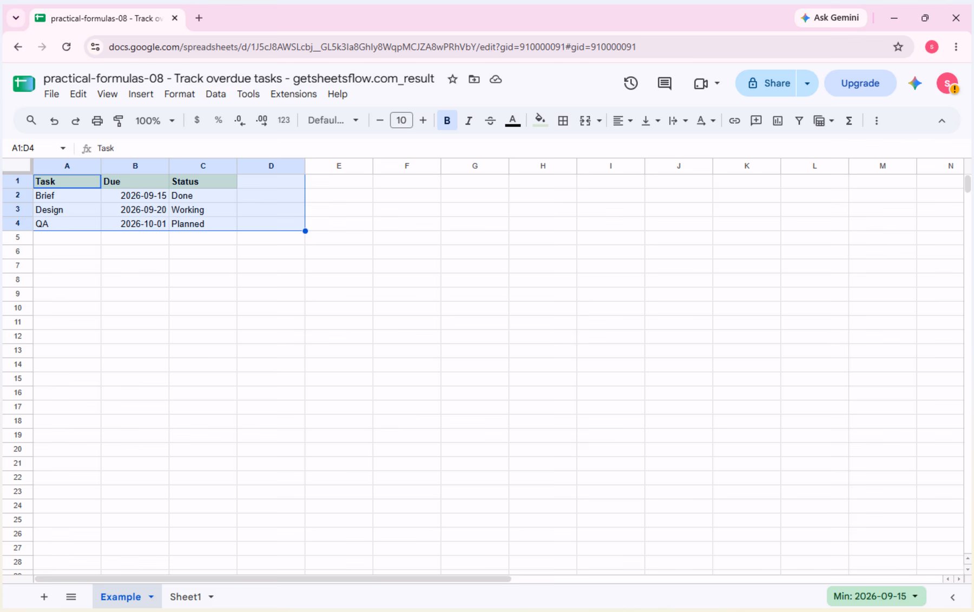Toggle bold formatting
The width and height of the screenshot is (974, 612).
(x=447, y=121)
